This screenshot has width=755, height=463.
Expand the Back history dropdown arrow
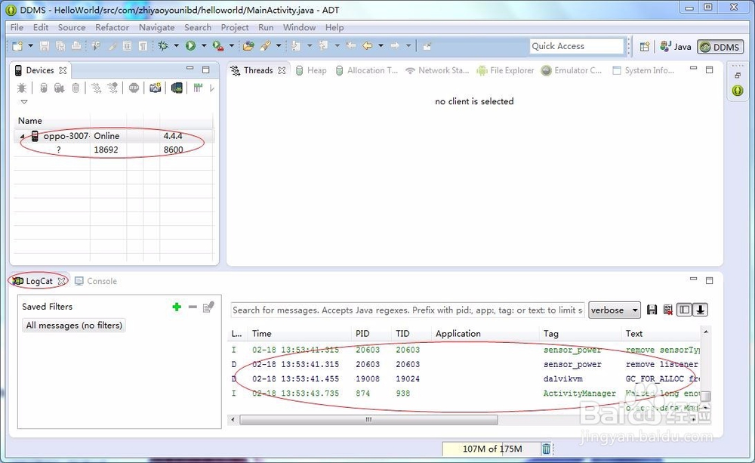click(381, 46)
